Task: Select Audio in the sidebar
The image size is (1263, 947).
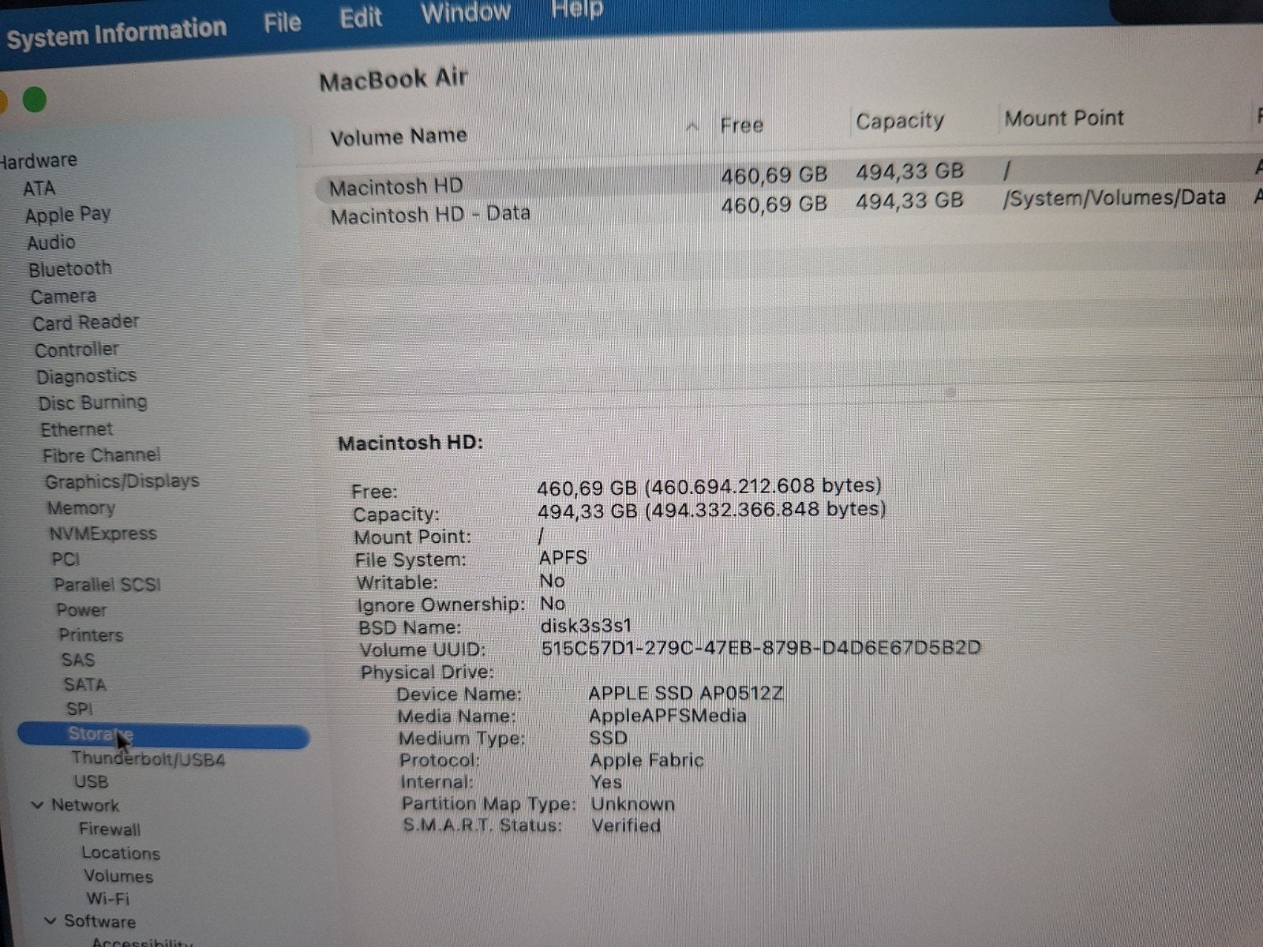Action: (51, 242)
